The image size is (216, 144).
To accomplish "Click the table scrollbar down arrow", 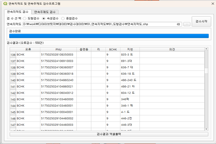I will point(206,129).
